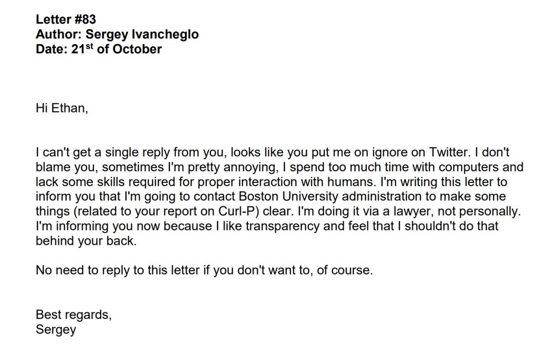The width and height of the screenshot is (554, 357).
Task: Click the date line '21st of October'
Action: (116, 49)
